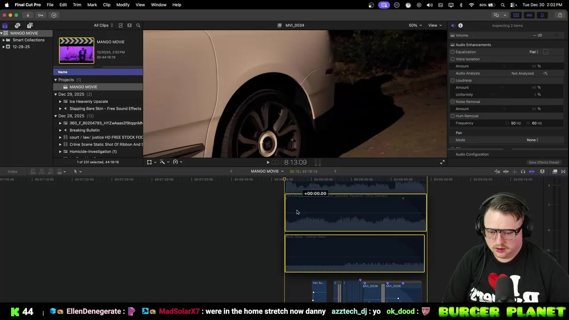Open MANGO MOVIE timeline project dropdown
Image resolution: width=569 pixels, height=320 pixels.
[267, 171]
